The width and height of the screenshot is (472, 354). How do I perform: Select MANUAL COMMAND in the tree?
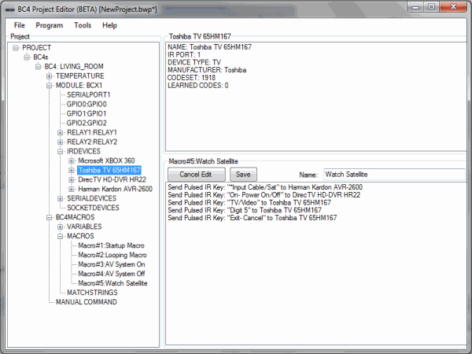87,302
